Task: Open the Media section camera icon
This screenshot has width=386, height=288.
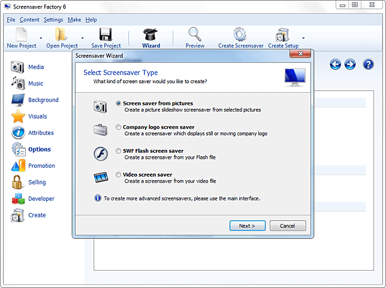Action: [x=17, y=67]
